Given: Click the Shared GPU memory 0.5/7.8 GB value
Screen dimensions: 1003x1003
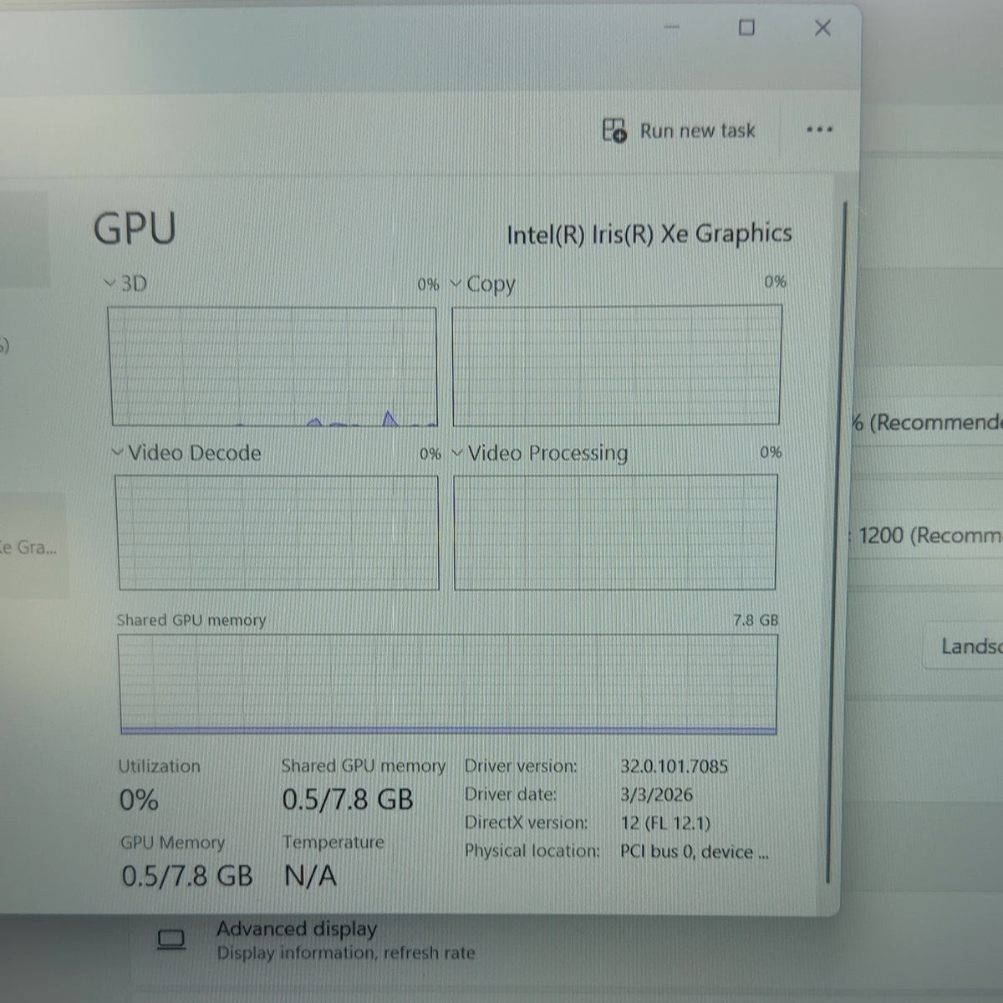Looking at the screenshot, I should (x=348, y=800).
